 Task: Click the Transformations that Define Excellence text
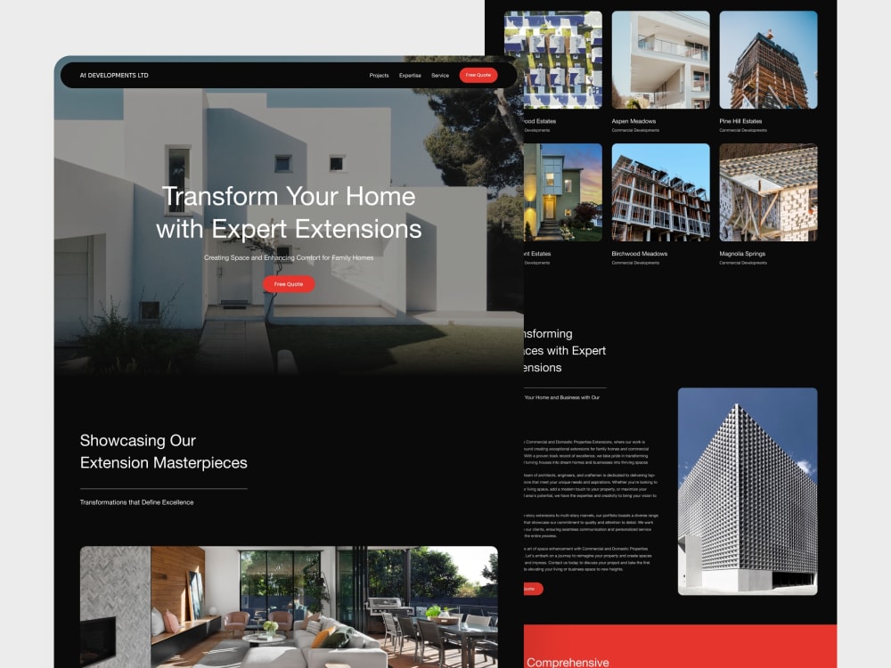coord(136,502)
